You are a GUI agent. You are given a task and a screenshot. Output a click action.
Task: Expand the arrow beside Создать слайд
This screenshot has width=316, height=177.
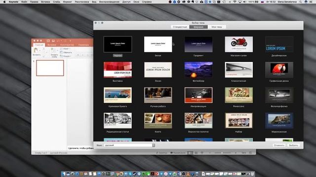58,50
